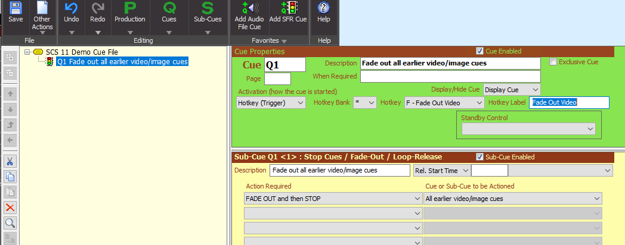
Task: Click the magnifying glass find icon
Action: 10,223
